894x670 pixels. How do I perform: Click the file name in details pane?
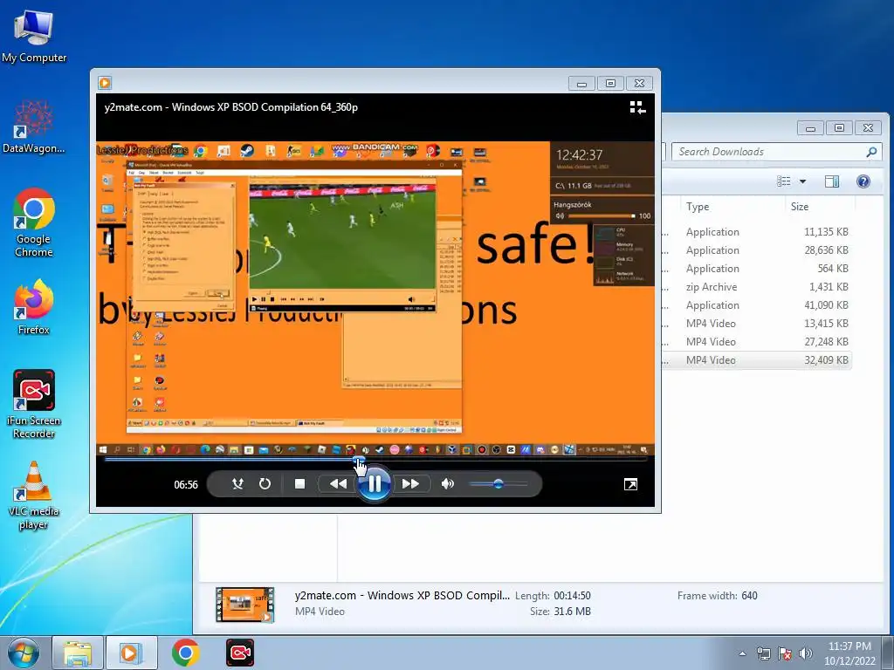coord(402,595)
